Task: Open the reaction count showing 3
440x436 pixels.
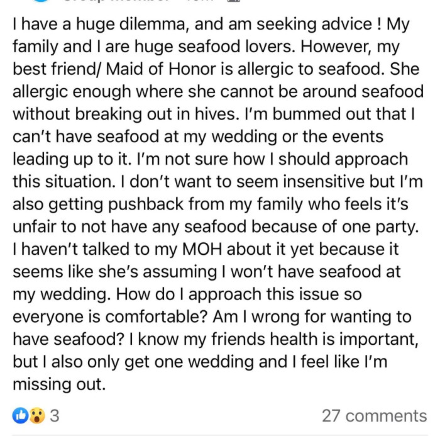Action: [54, 416]
